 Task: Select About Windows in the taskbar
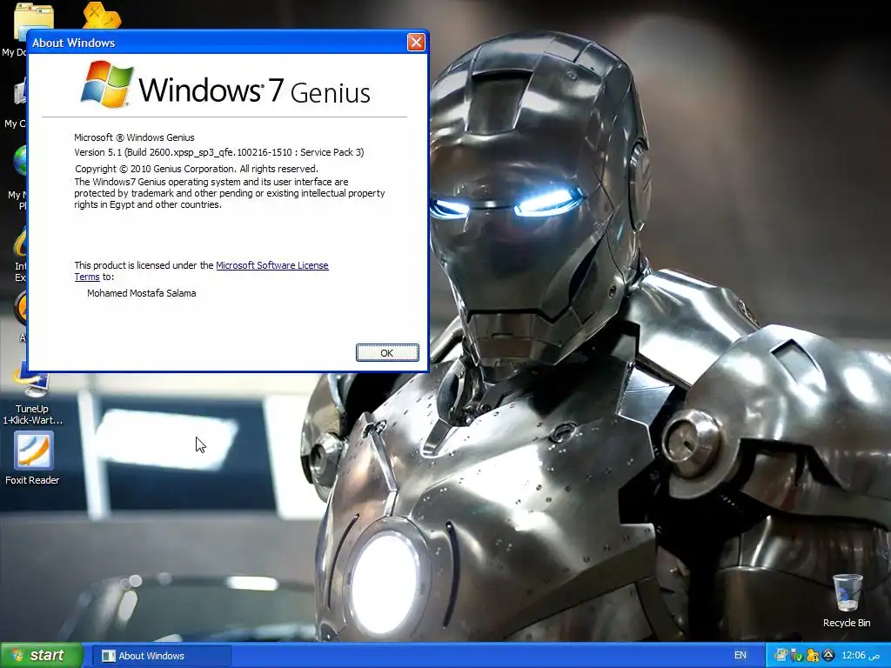coord(161,656)
